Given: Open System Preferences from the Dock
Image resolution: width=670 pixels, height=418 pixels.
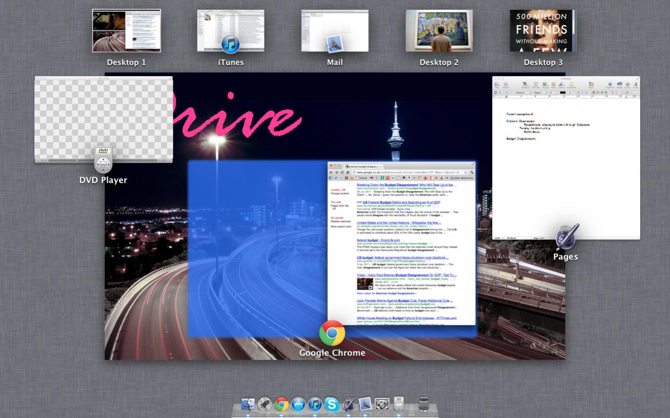Looking at the screenshot, I should [x=382, y=404].
